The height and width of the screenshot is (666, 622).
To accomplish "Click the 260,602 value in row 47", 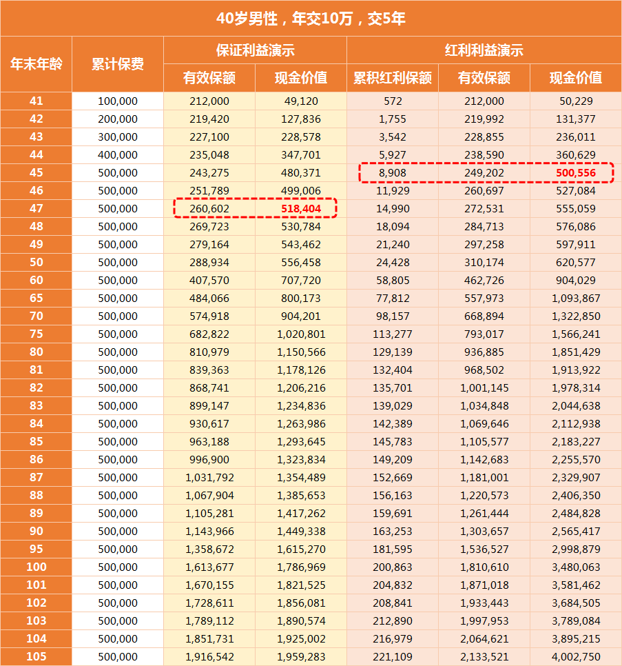I will point(209,208).
